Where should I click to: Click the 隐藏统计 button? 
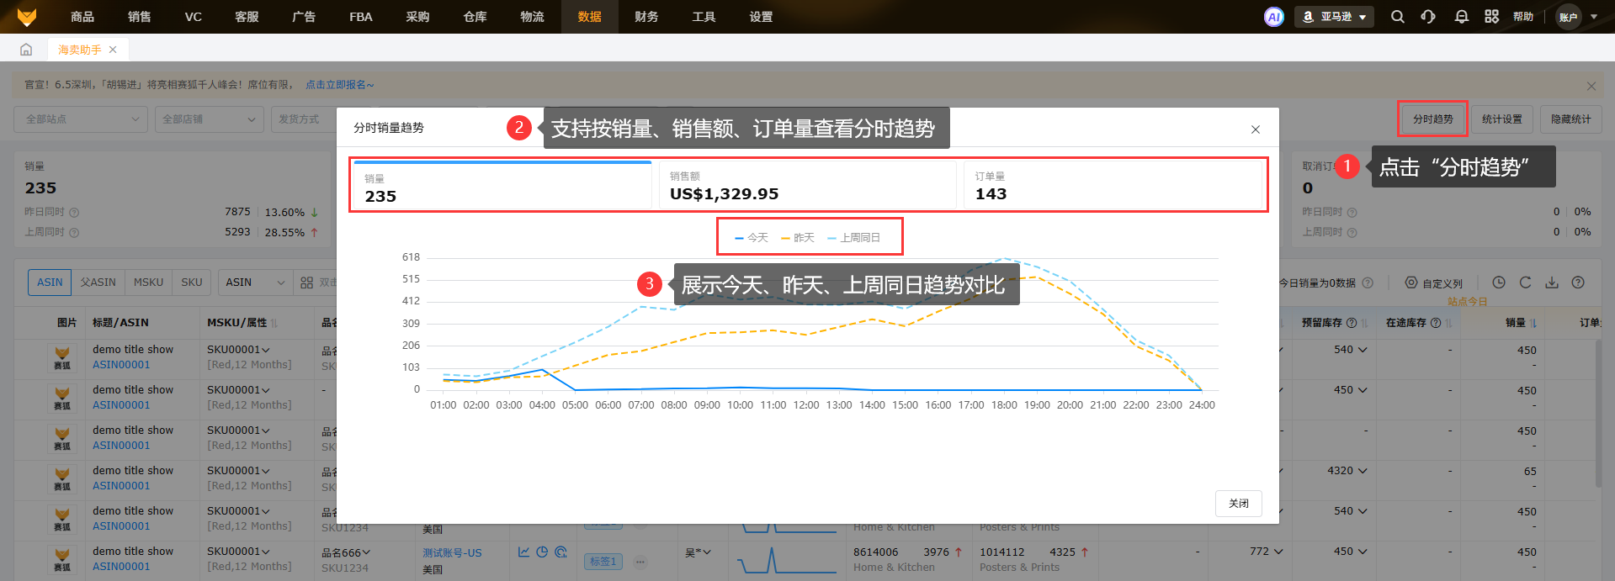[x=1571, y=119]
